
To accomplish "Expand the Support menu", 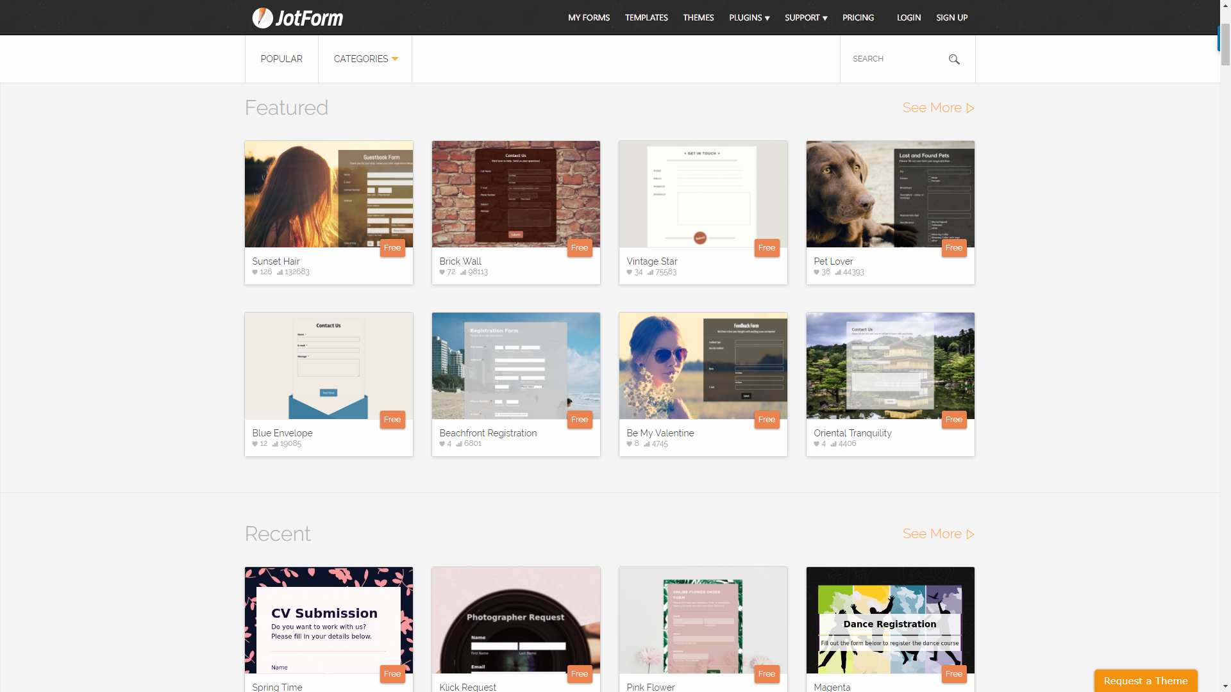I will click(x=806, y=18).
